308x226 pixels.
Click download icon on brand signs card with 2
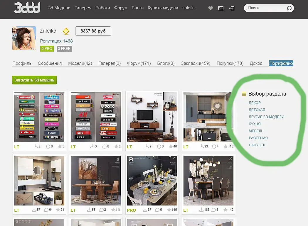36,146
